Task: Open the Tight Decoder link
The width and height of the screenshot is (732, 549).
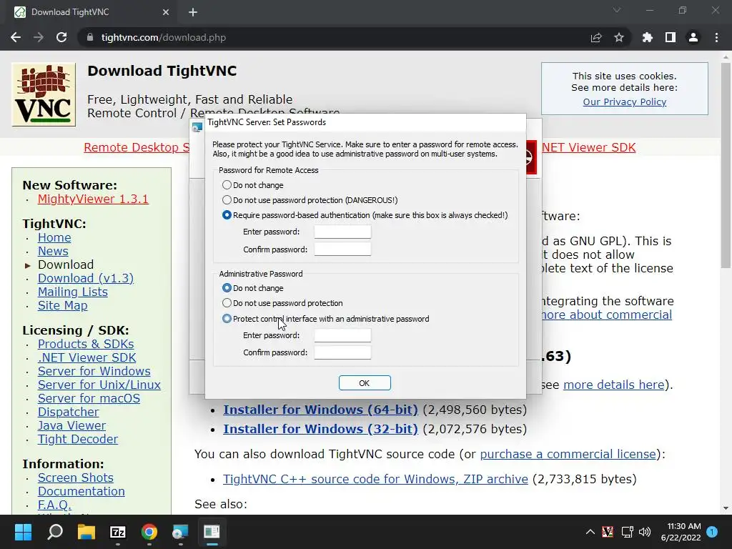Action: (77, 439)
